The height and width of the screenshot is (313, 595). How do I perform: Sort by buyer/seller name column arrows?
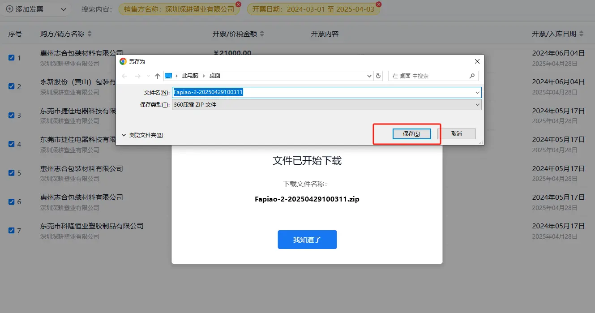[89, 34]
